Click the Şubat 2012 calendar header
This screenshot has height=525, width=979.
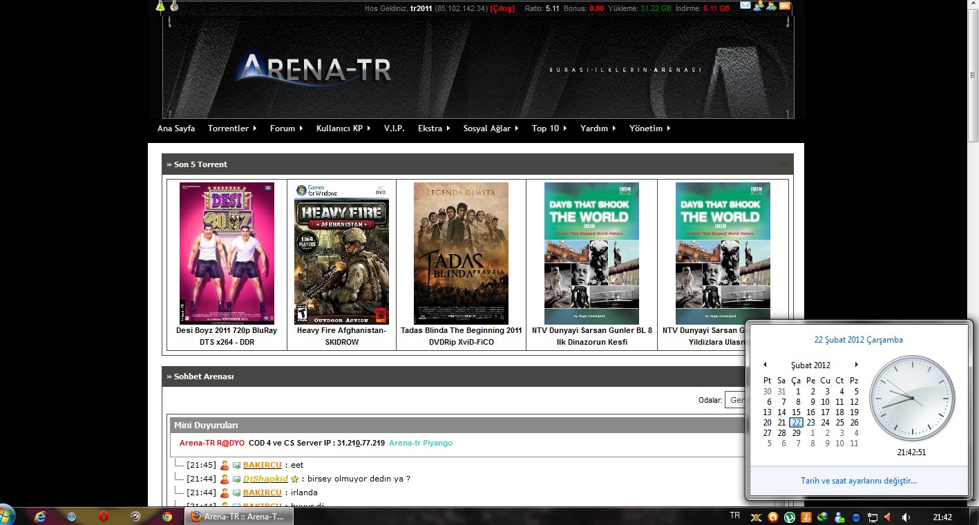pyautogui.click(x=810, y=365)
